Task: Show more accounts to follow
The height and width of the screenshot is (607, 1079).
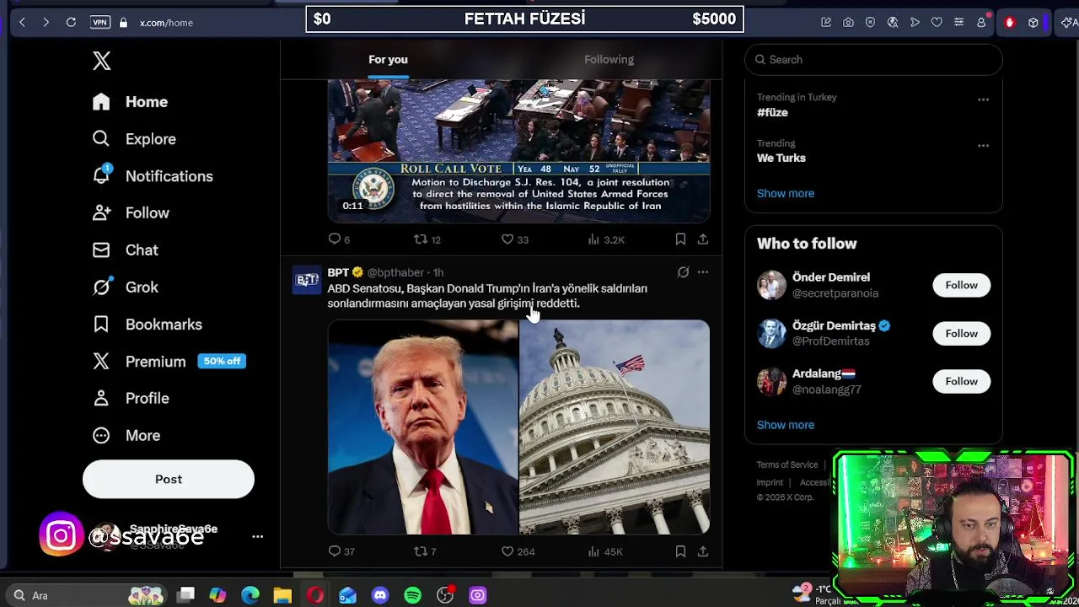Action: pos(786,425)
